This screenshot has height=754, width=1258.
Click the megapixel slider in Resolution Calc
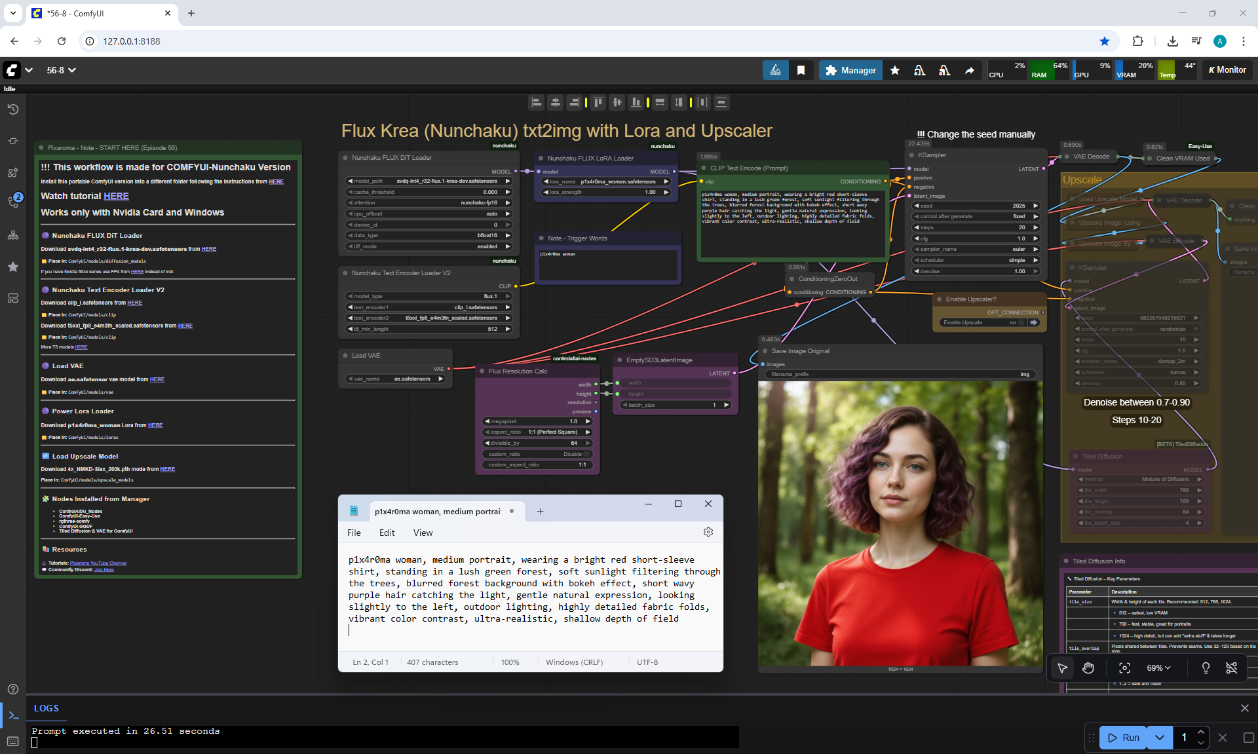tap(537, 421)
